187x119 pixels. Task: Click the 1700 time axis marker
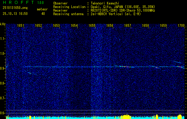[x=181, y=25]
